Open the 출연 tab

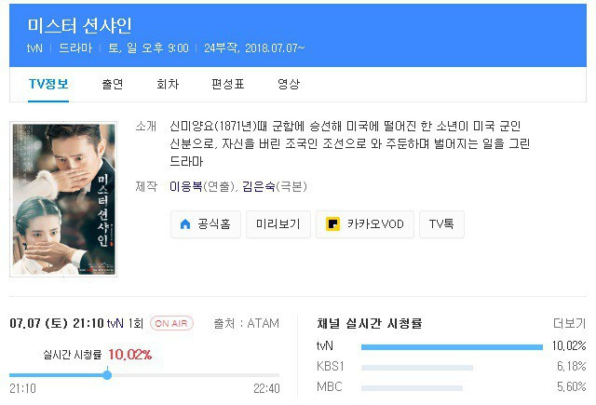click(x=113, y=84)
